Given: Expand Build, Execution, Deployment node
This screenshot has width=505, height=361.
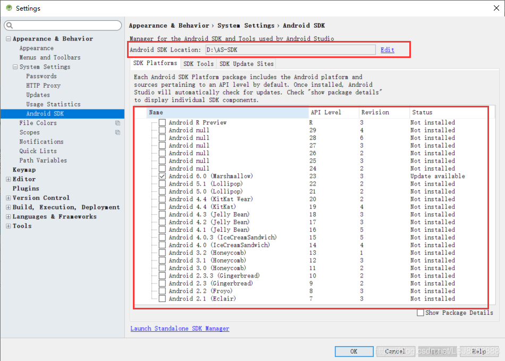Looking at the screenshot, I should pyautogui.click(x=9, y=207).
